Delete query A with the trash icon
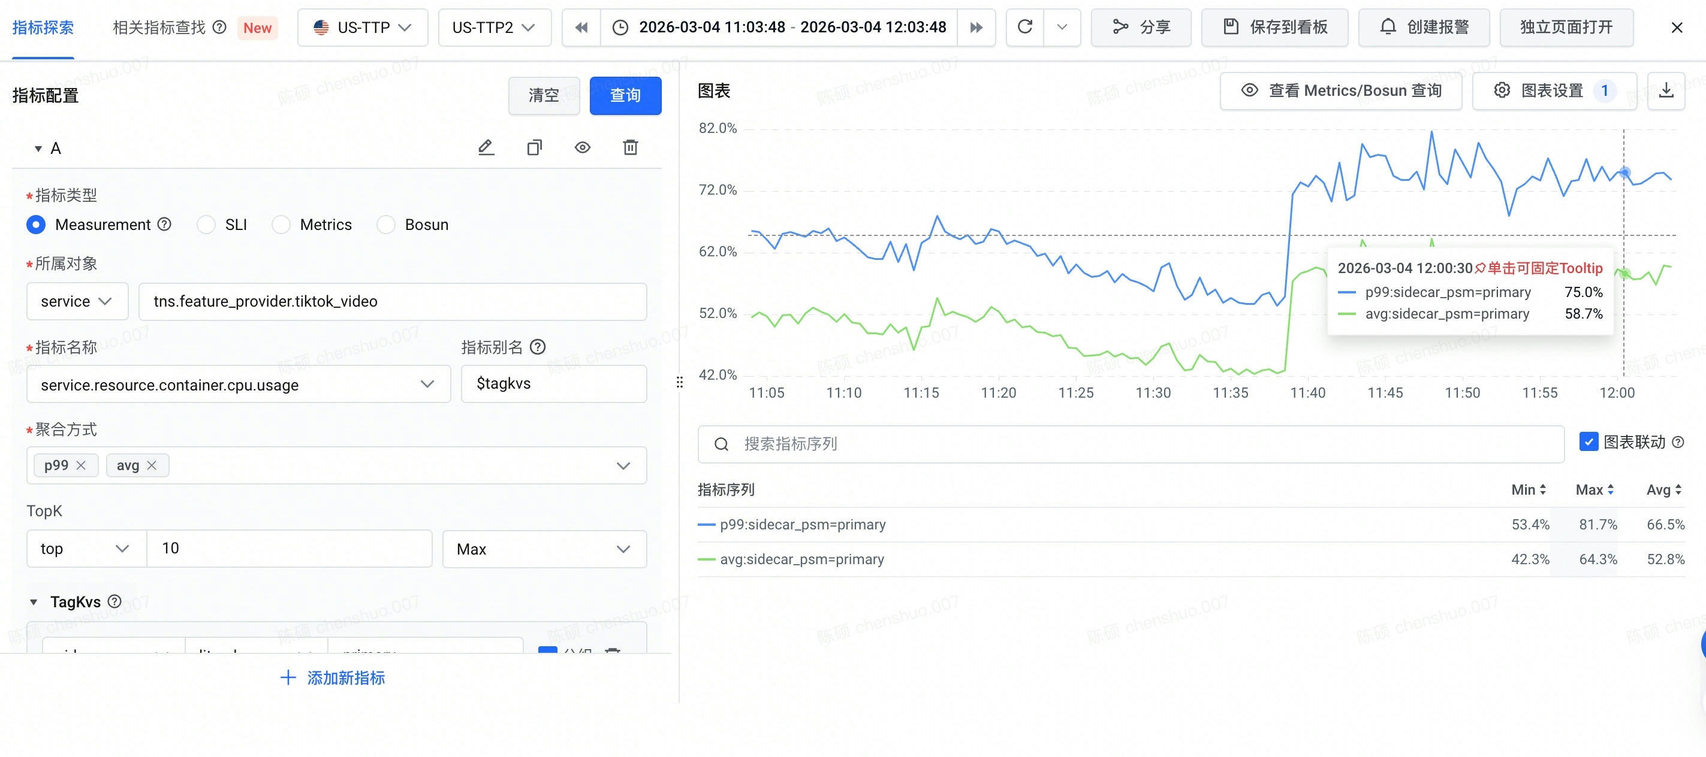The height and width of the screenshot is (757, 1706). click(630, 147)
